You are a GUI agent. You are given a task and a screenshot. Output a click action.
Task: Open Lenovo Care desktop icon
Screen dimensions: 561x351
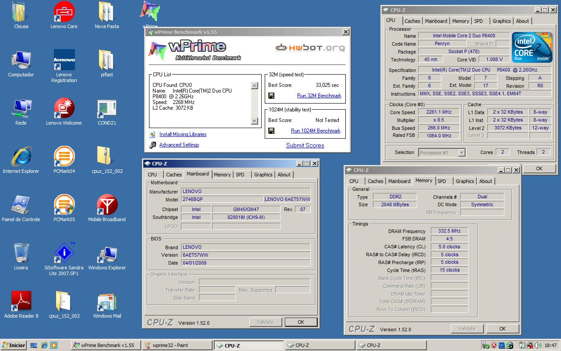(x=64, y=12)
